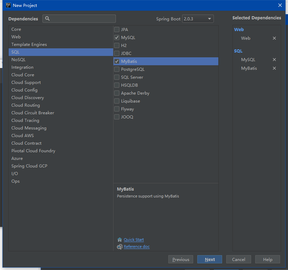Select the Cloud Contract category
The height and width of the screenshot is (270, 288).
[x=61, y=143]
